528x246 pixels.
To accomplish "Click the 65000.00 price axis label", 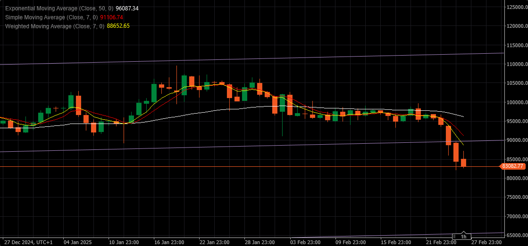I will pos(517,235).
